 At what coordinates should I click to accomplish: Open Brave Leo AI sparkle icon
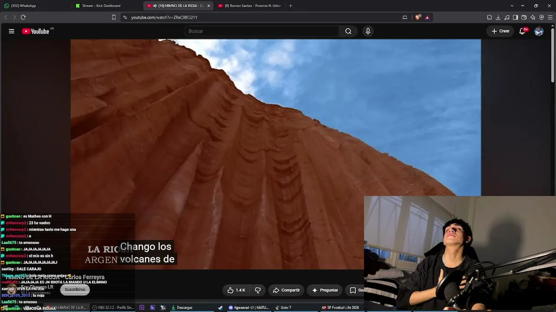[533, 17]
